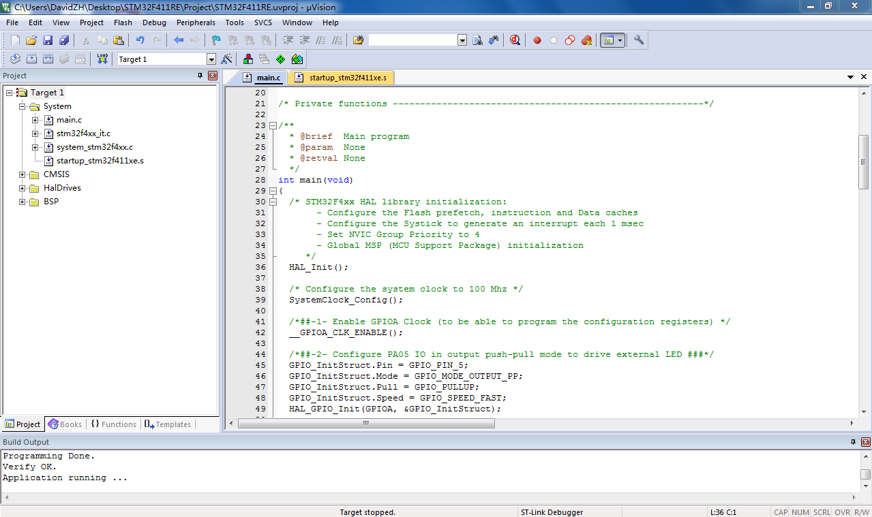Click the Find document icon beside the search box
Viewport: 872px width, 517px height.
(477, 40)
